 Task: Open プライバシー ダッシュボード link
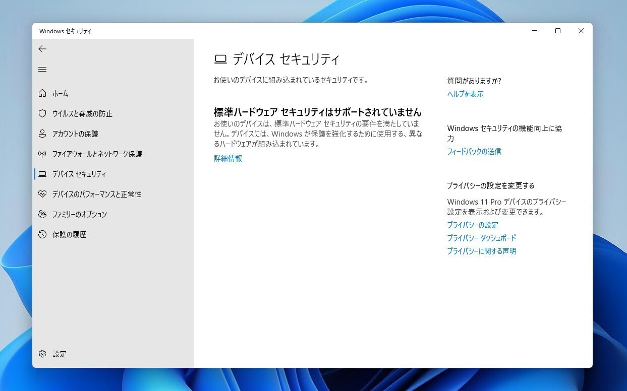(x=481, y=238)
